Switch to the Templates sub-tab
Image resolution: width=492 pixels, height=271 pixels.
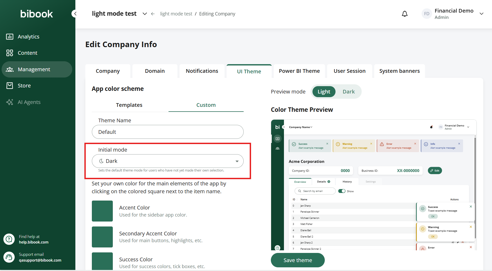pos(129,105)
